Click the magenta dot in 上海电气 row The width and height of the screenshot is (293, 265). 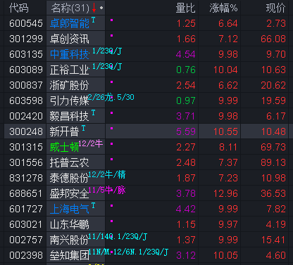tap(112, 206)
